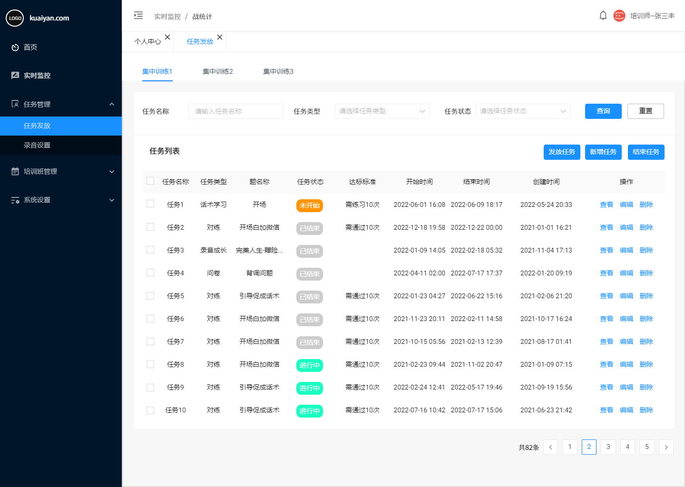
Task: Switch to 集中训练1 tab
Action: click(x=157, y=71)
